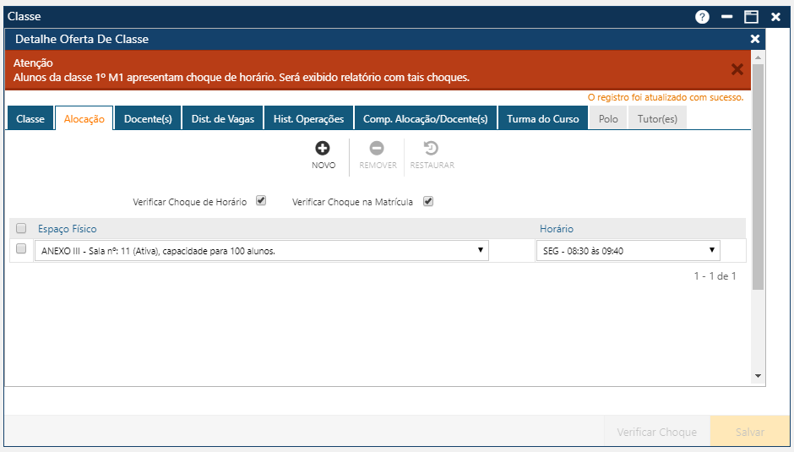Uncheck Verificar Choque na Matrícula checkbox
This screenshot has width=794, height=452.
pyautogui.click(x=428, y=201)
